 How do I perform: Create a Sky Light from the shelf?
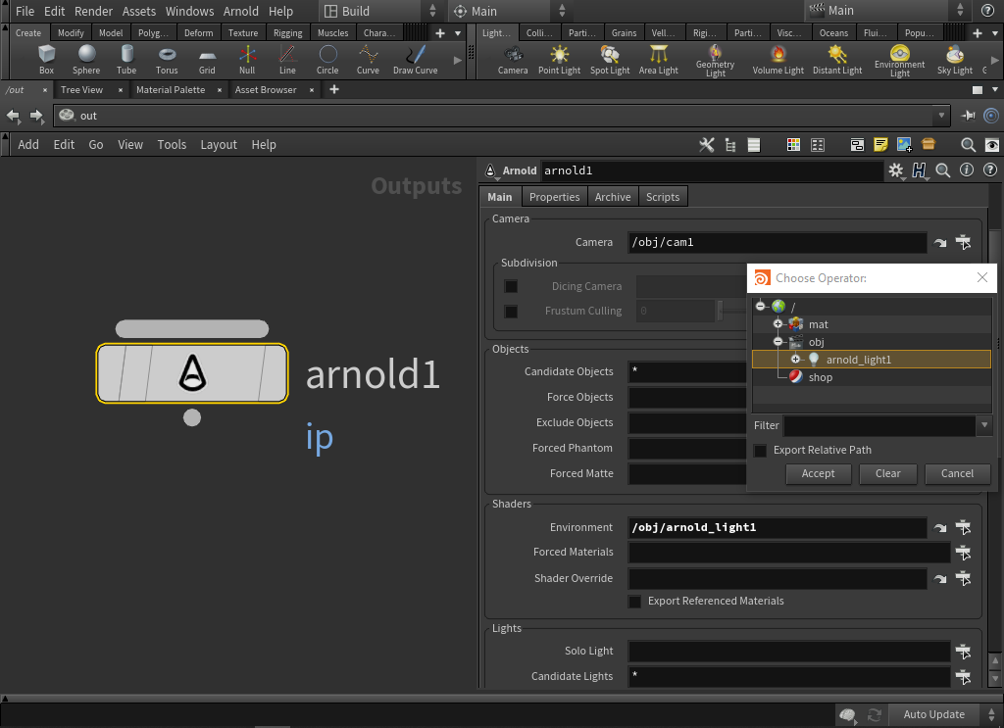[955, 60]
